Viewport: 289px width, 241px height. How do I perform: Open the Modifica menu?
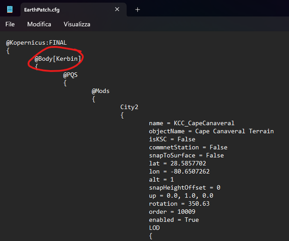coord(39,24)
